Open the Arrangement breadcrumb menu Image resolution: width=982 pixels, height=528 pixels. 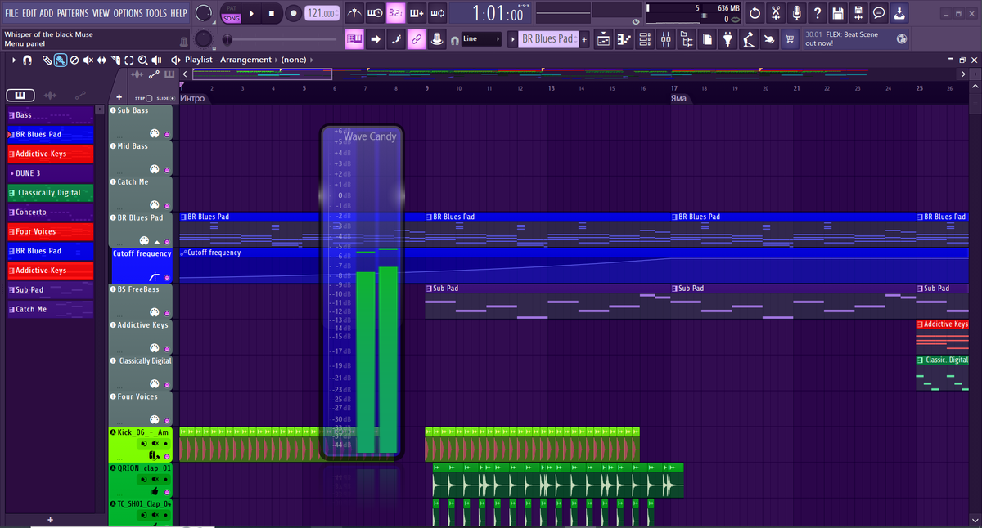[x=250, y=60]
